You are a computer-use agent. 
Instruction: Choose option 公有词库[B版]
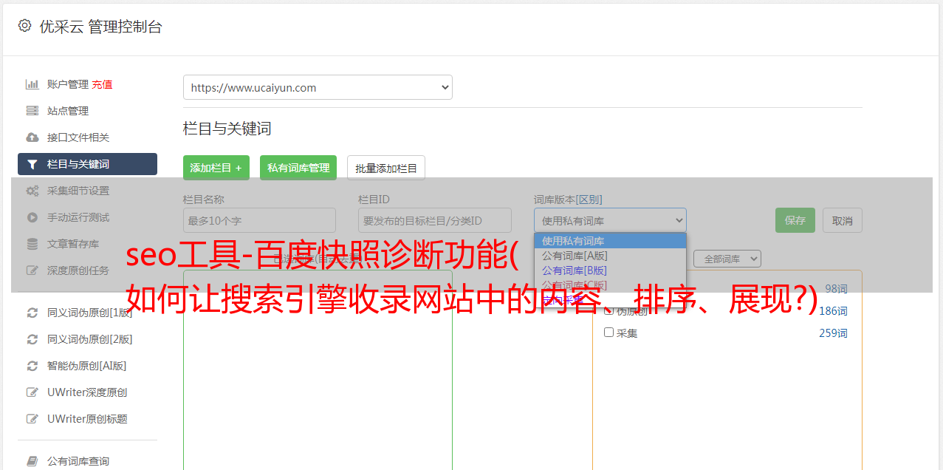coord(610,270)
